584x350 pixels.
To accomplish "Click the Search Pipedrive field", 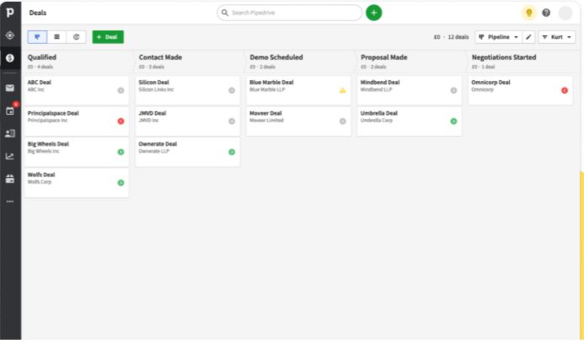I will pyautogui.click(x=289, y=13).
